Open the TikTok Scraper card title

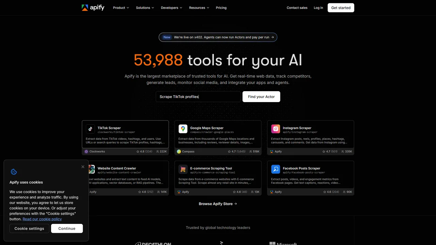pos(109,128)
